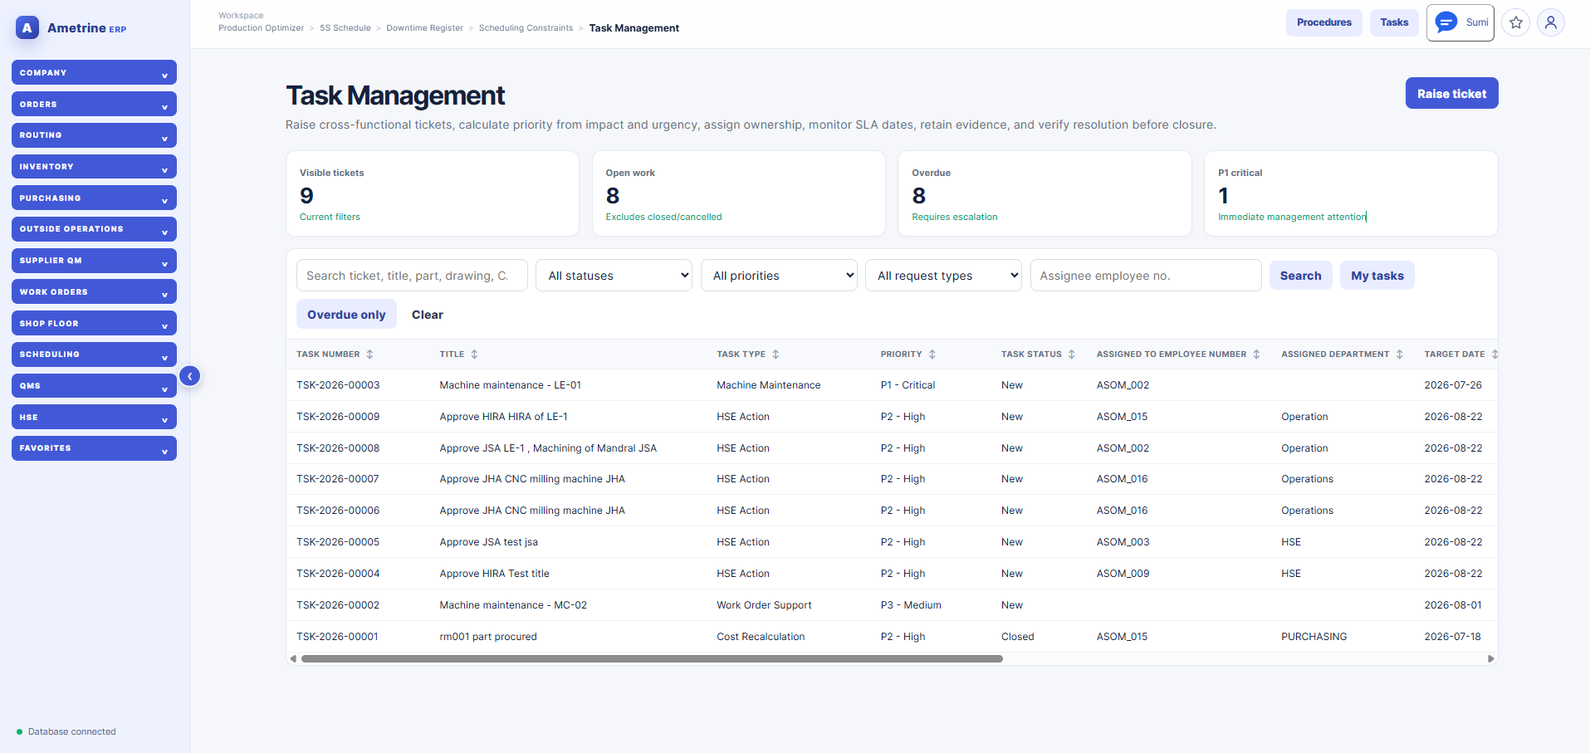Click the horizontal table scrollbar thumb
1590x753 pixels.
[652, 659]
